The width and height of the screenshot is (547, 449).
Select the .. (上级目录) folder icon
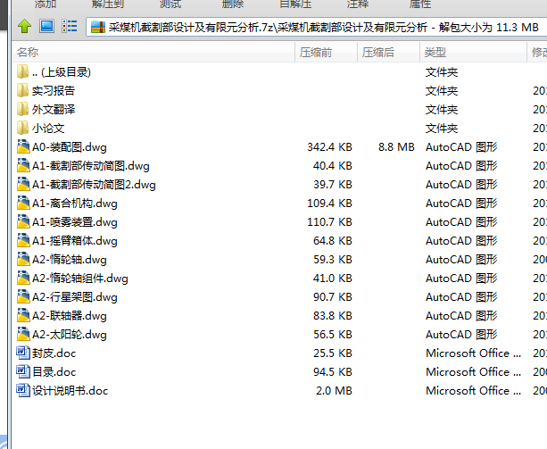[22, 72]
